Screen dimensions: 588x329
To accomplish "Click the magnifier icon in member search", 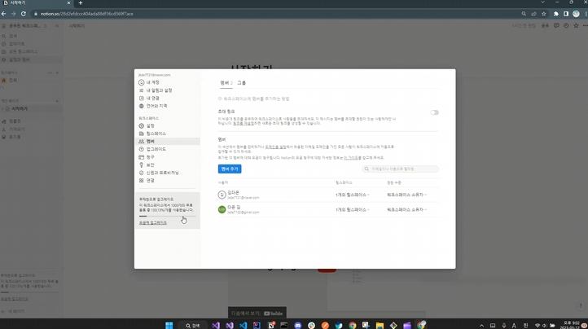I will click(366, 169).
